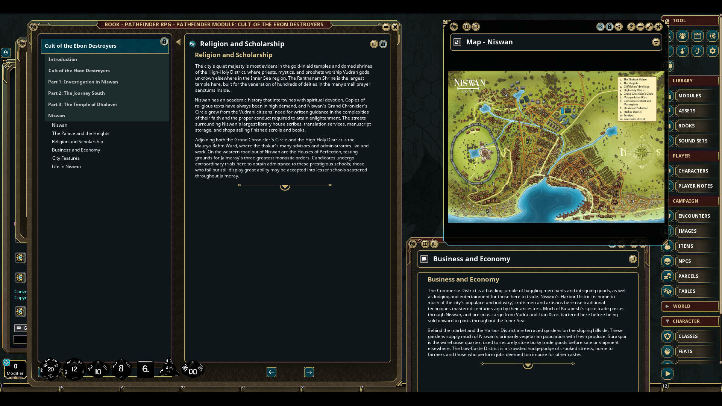The width and height of the screenshot is (722, 406).
Task: Open the options gear in the Tool panel
Action: [x=713, y=51]
